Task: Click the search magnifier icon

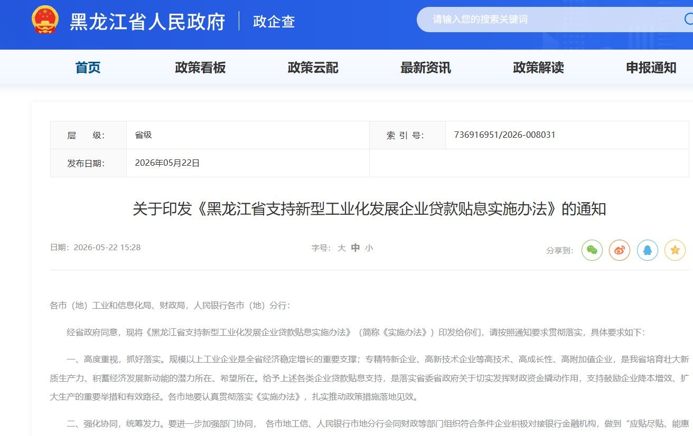Action: pos(689,20)
